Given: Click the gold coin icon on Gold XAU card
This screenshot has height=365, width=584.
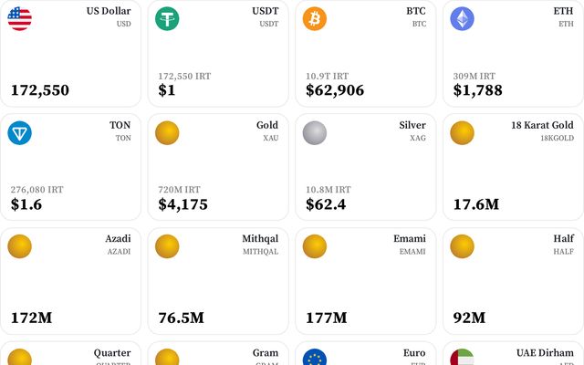Looking at the screenshot, I should click(167, 133).
